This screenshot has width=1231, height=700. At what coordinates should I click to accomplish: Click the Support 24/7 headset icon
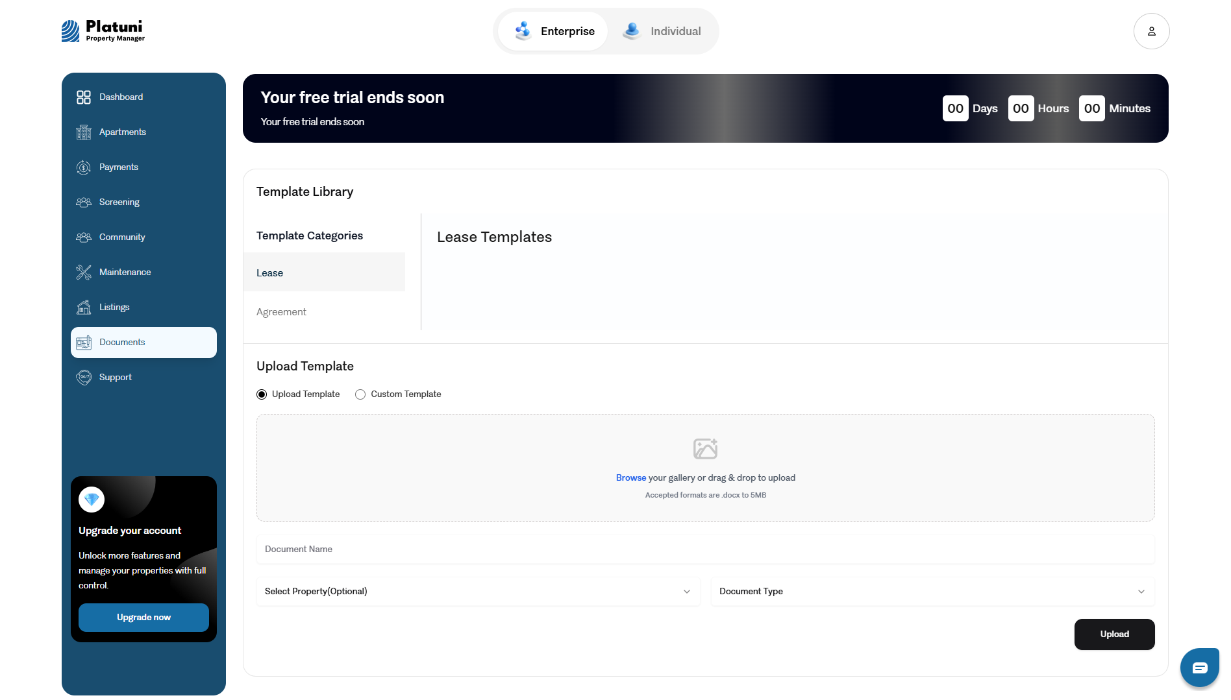[x=84, y=378]
